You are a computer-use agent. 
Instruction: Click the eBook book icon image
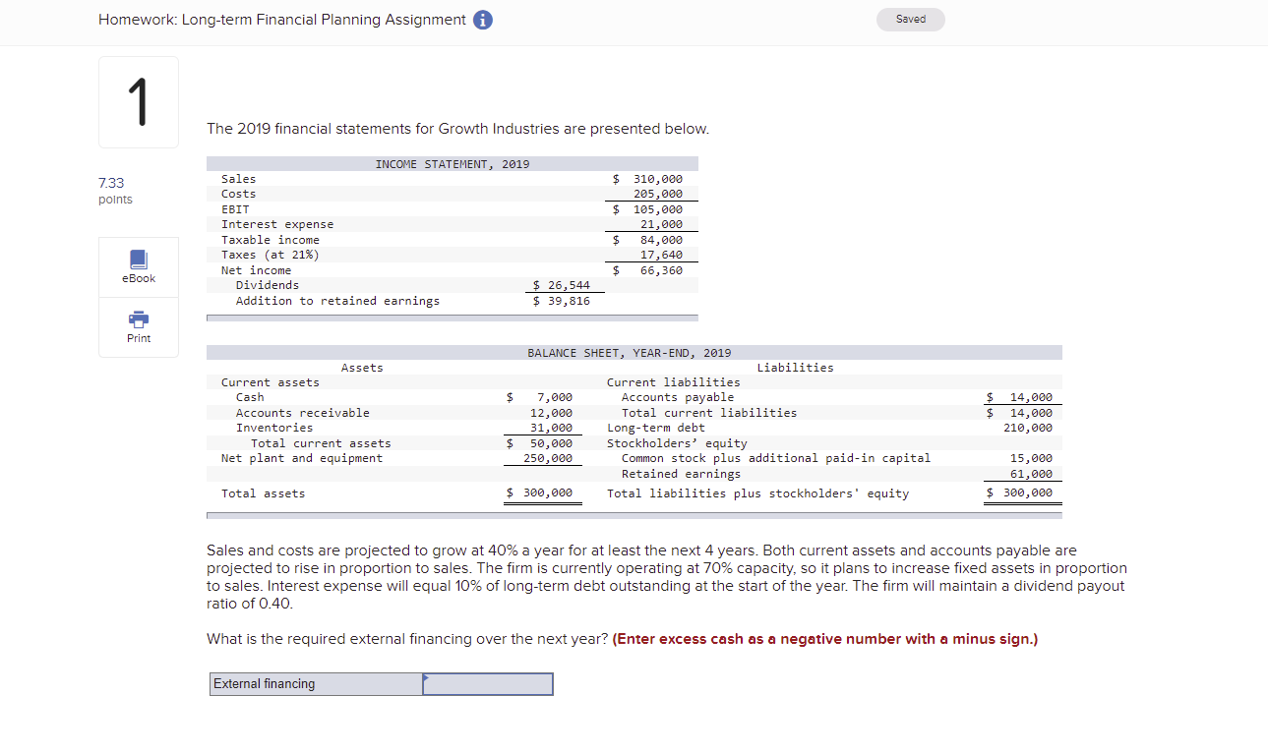pos(138,260)
